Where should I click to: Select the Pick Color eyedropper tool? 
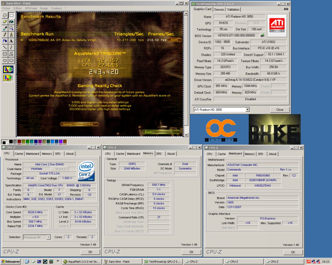[x=5, y=28]
